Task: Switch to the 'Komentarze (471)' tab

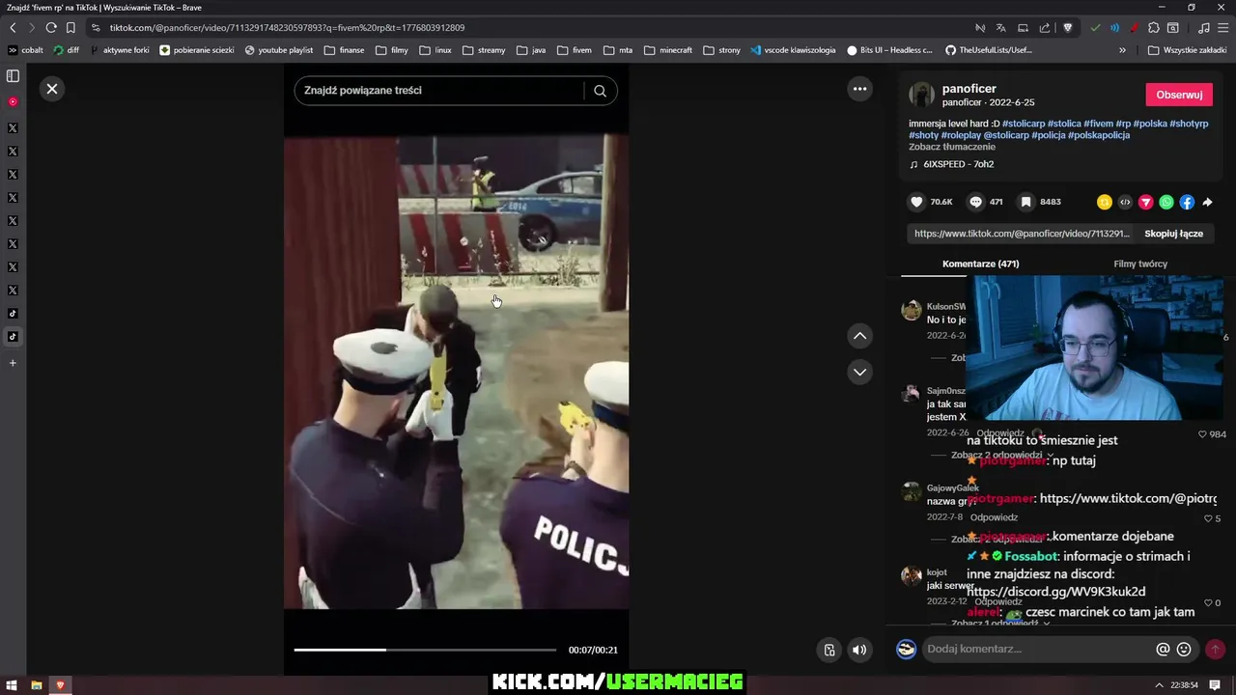Action: [x=980, y=264]
